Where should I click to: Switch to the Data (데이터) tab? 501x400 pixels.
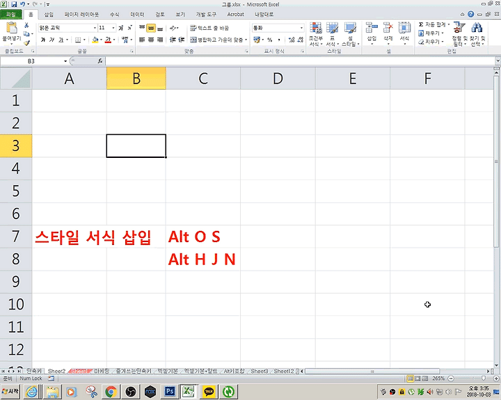tap(137, 15)
